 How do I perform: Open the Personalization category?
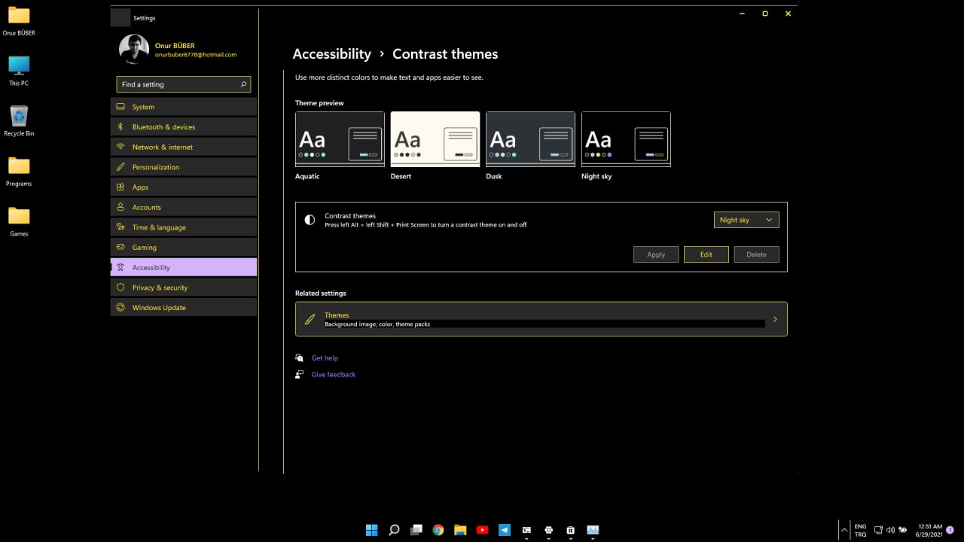coord(184,167)
